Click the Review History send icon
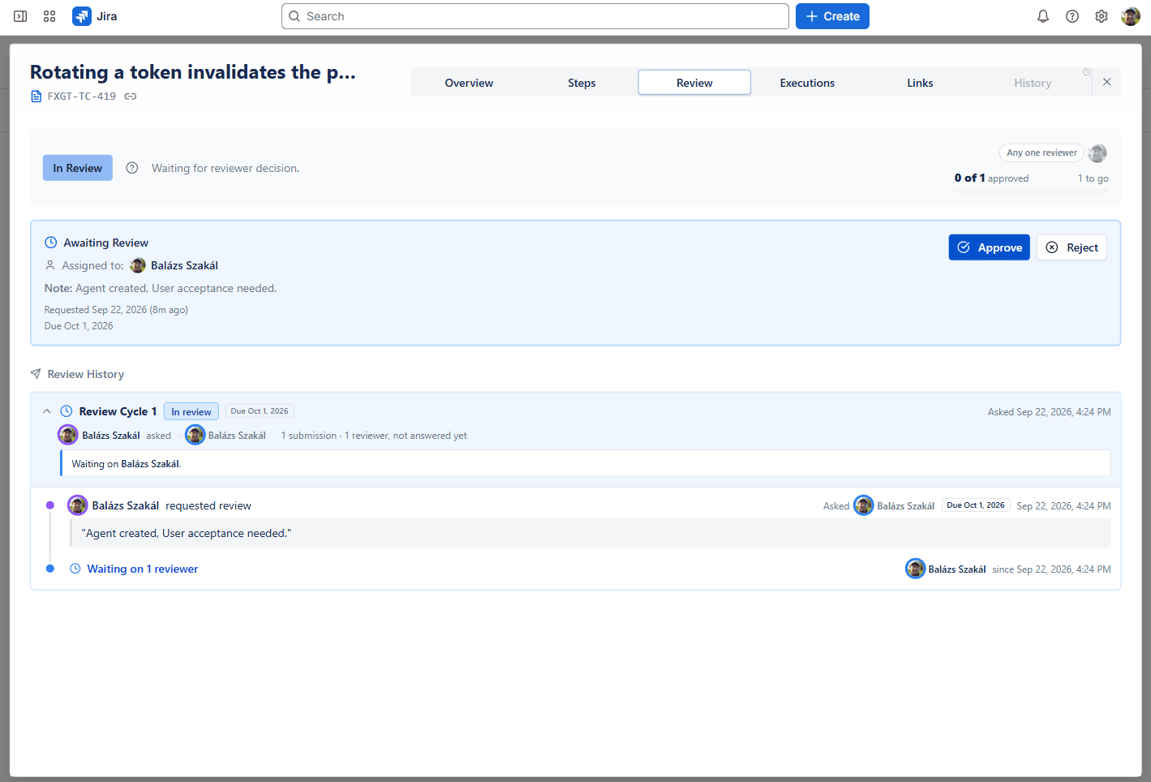The image size is (1151, 782). pyautogui.click(x=36, y=374)
